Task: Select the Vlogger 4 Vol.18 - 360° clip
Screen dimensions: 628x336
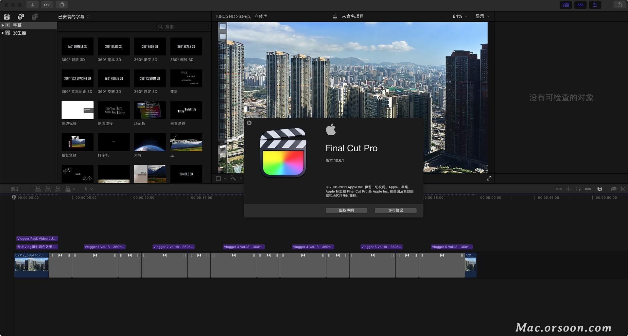Action: [313, 247]
